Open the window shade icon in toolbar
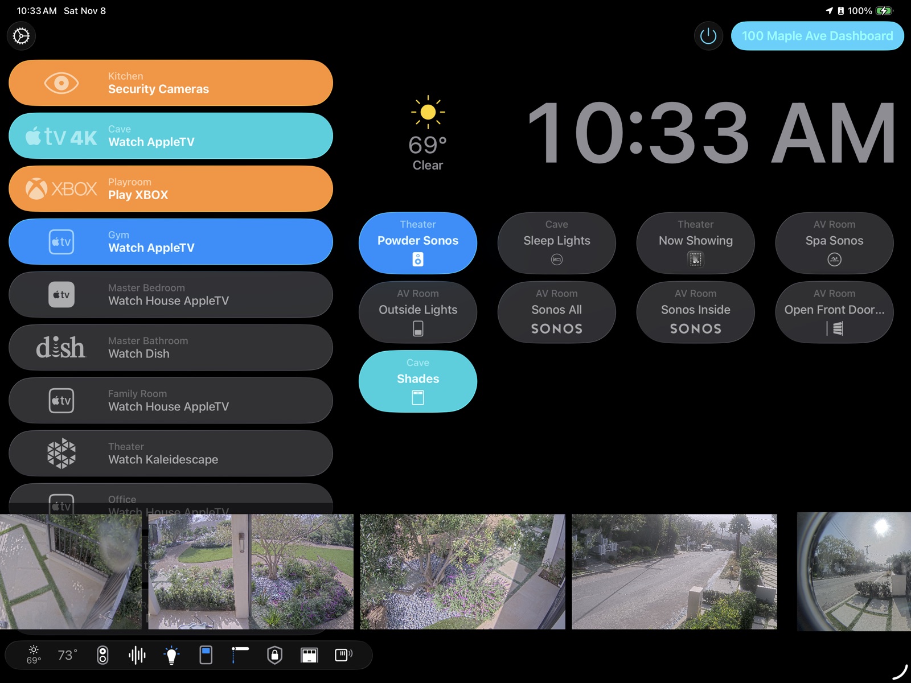The image size is (911, 683). (x=206, y=655)
